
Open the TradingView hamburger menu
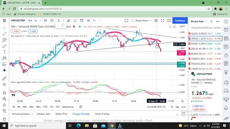(x=4, y=21)
